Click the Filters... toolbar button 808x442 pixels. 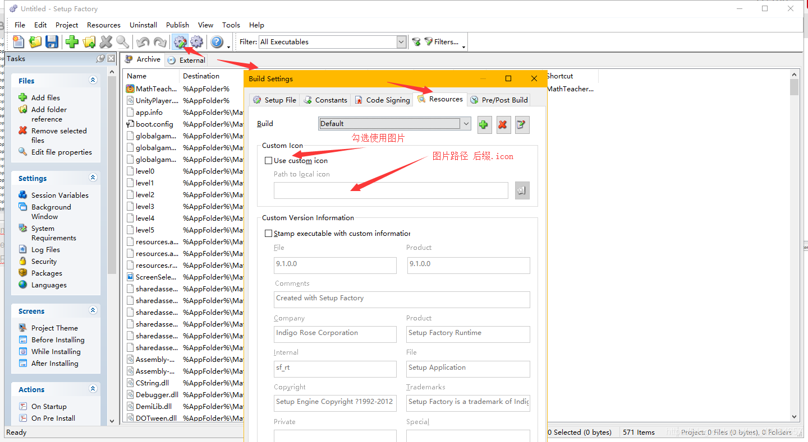(442, 42)
